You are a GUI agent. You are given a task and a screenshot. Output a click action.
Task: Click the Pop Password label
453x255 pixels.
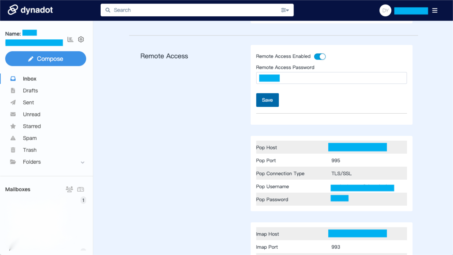click(x=272, y=199)
